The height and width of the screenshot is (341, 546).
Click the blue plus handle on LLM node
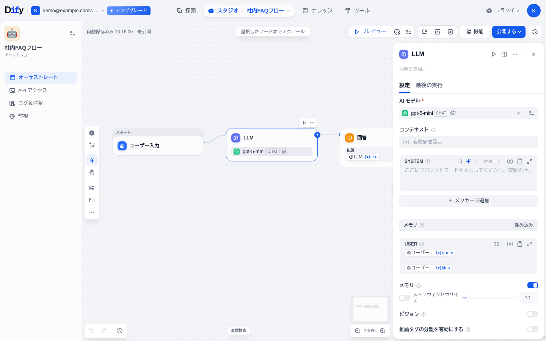click(317, 135)
